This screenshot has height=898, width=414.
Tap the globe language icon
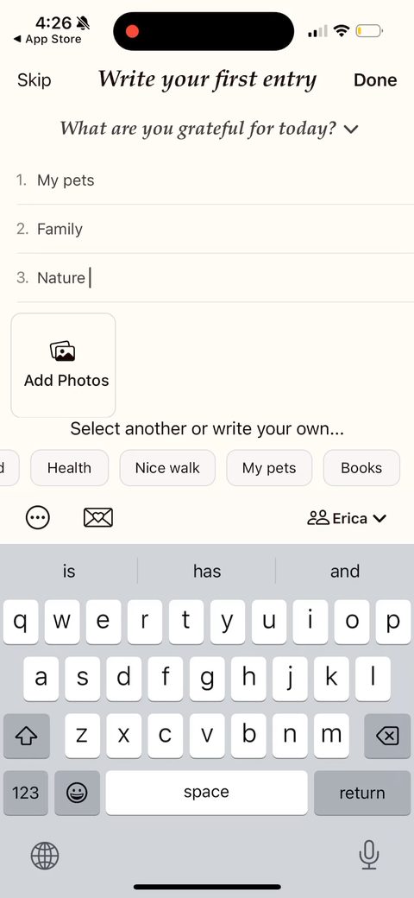[x=45, y=857]
